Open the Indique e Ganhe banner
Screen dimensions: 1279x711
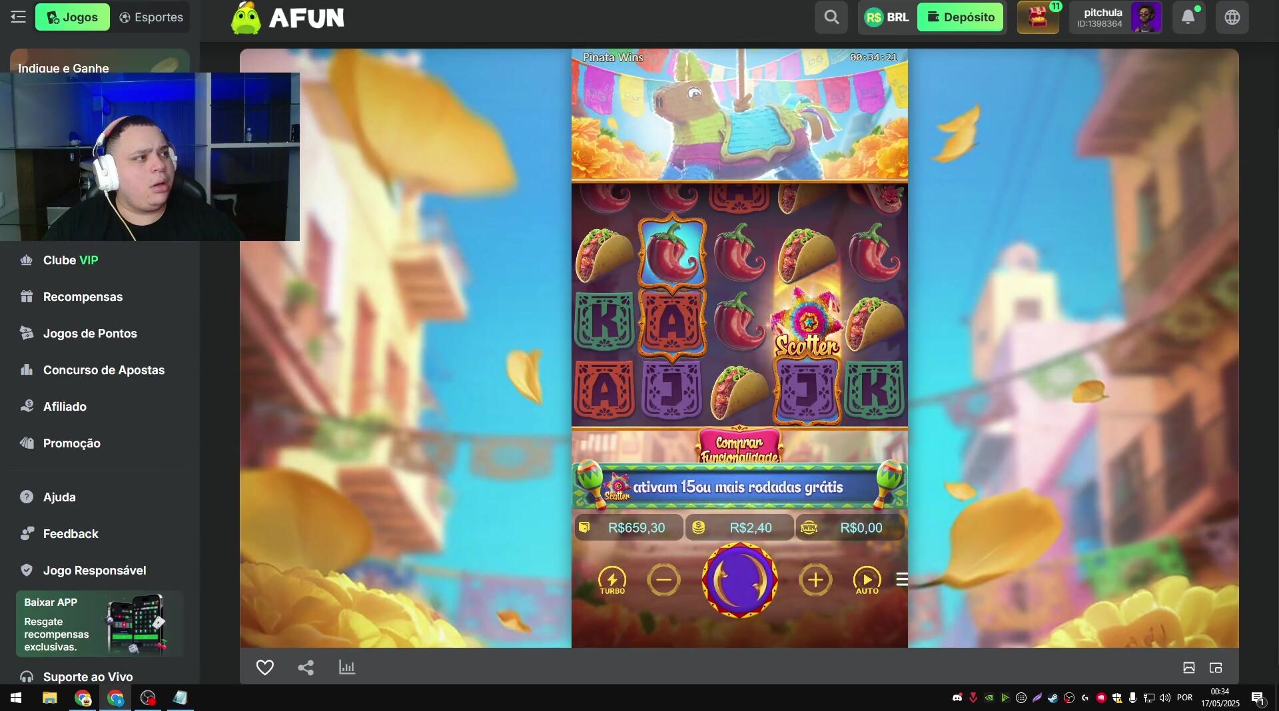(100, 61)
